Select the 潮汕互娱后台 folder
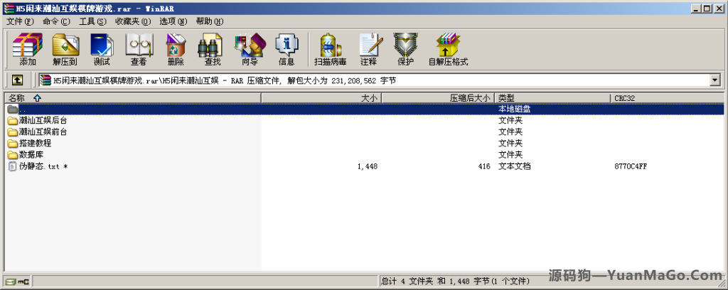This screenshot has width=728, height=290. (x=43, y=120)
